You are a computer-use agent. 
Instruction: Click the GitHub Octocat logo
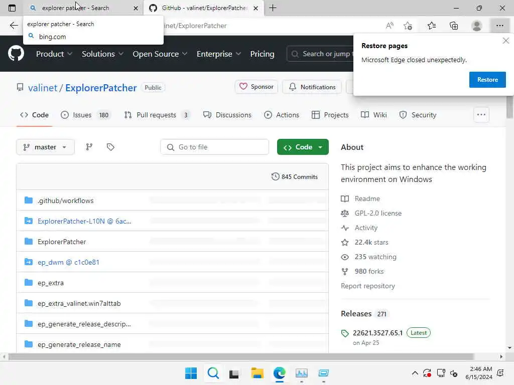(16, 53)
